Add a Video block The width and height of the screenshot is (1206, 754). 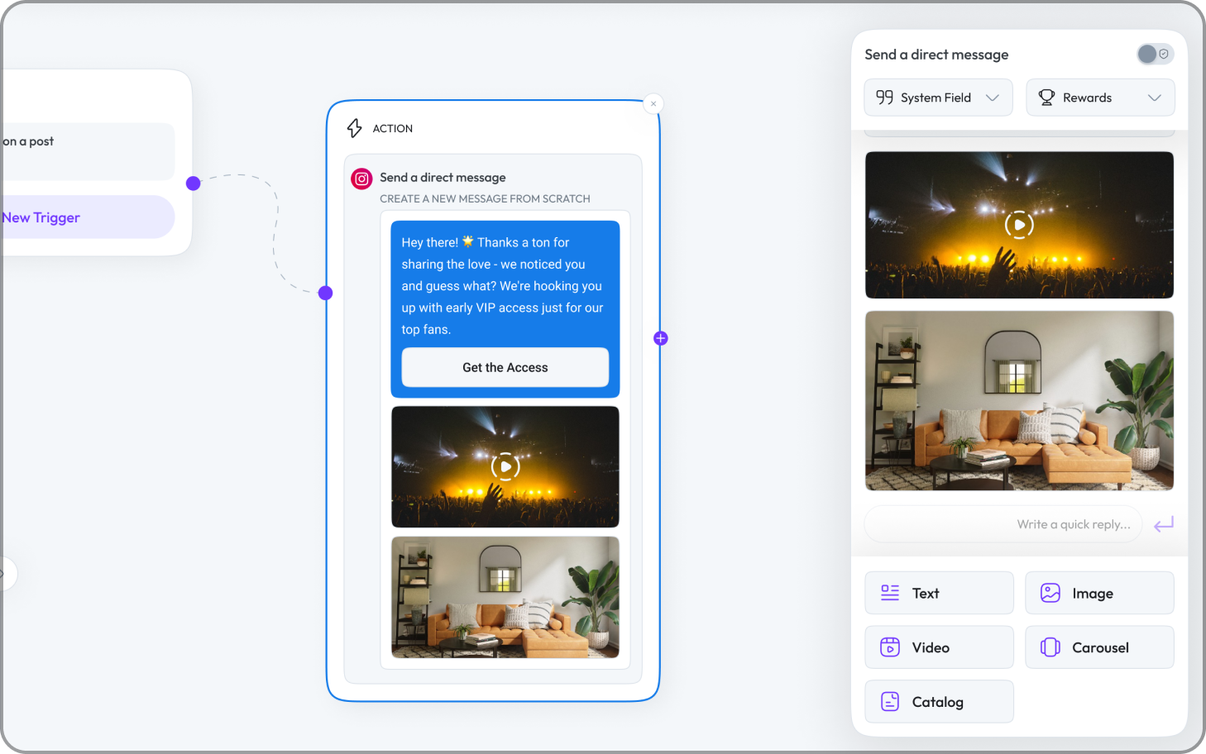tap(939, 647)
